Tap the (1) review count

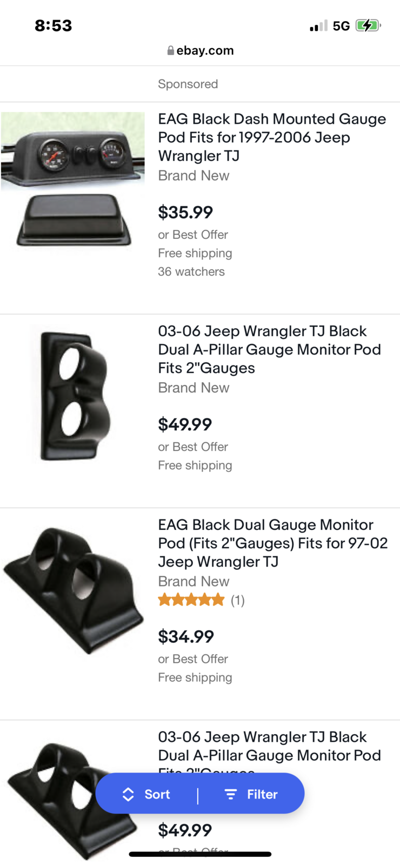click(238, 600)
